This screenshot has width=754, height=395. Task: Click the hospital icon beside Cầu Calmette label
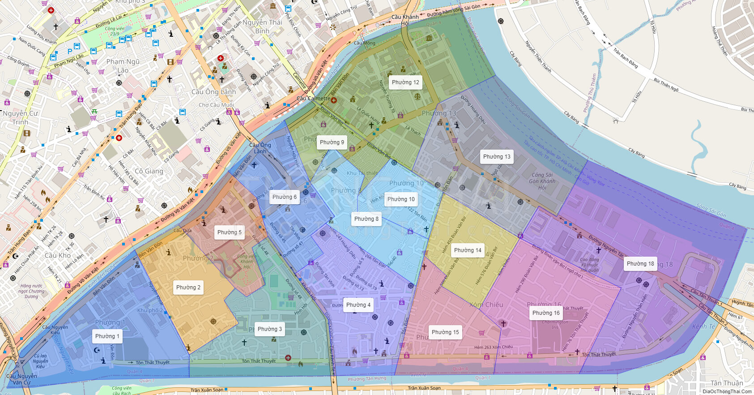point(333,100)
